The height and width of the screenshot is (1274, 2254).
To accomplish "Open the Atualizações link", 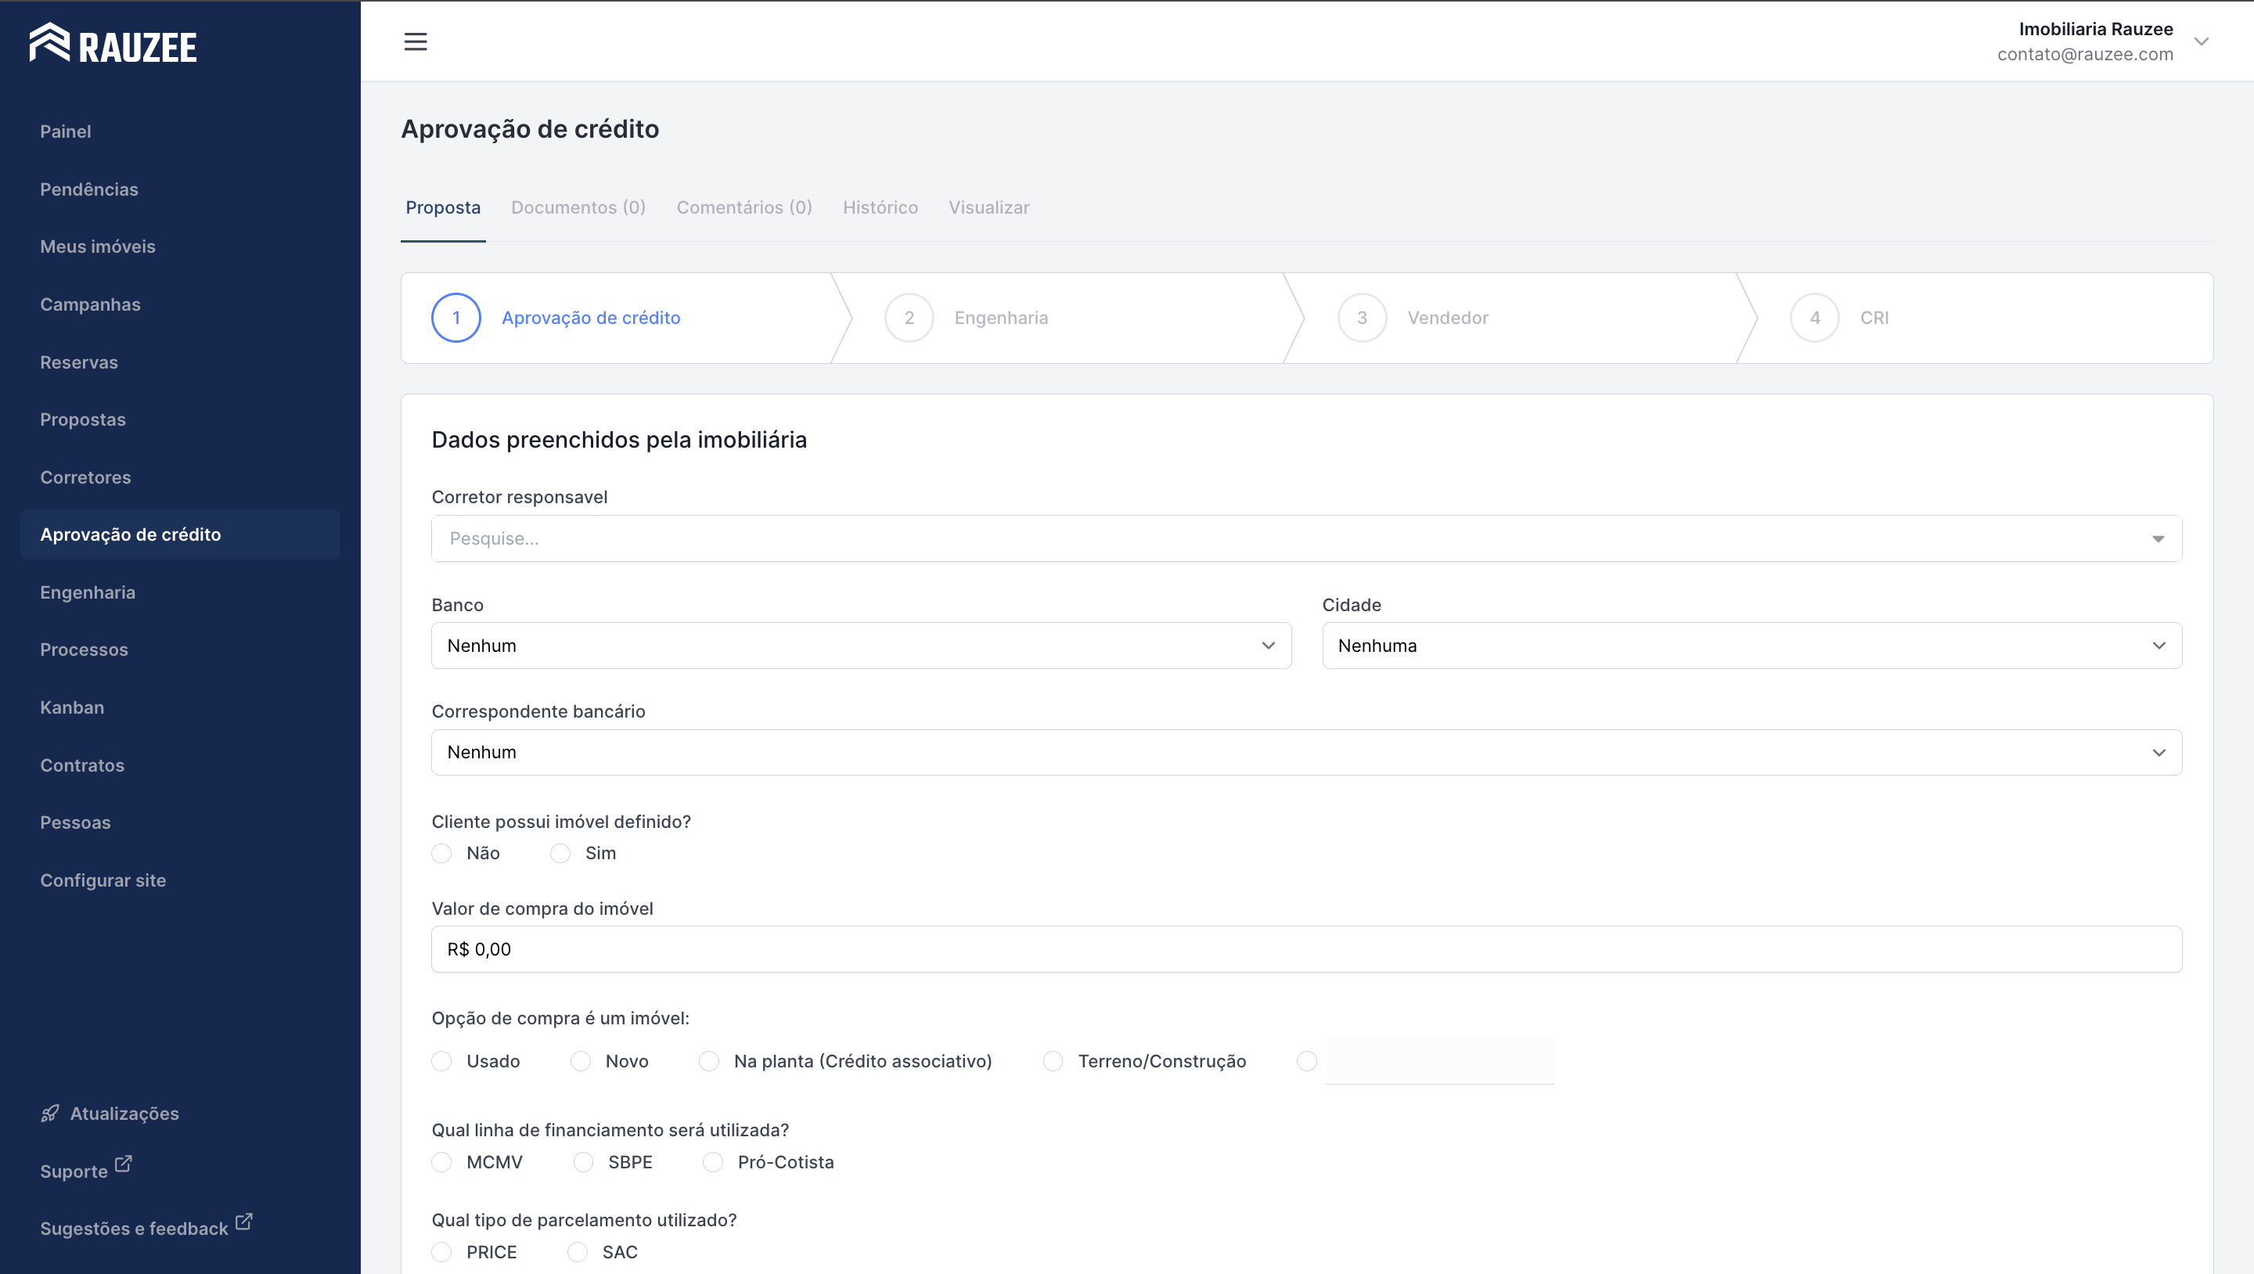I will click(124, 1113).
